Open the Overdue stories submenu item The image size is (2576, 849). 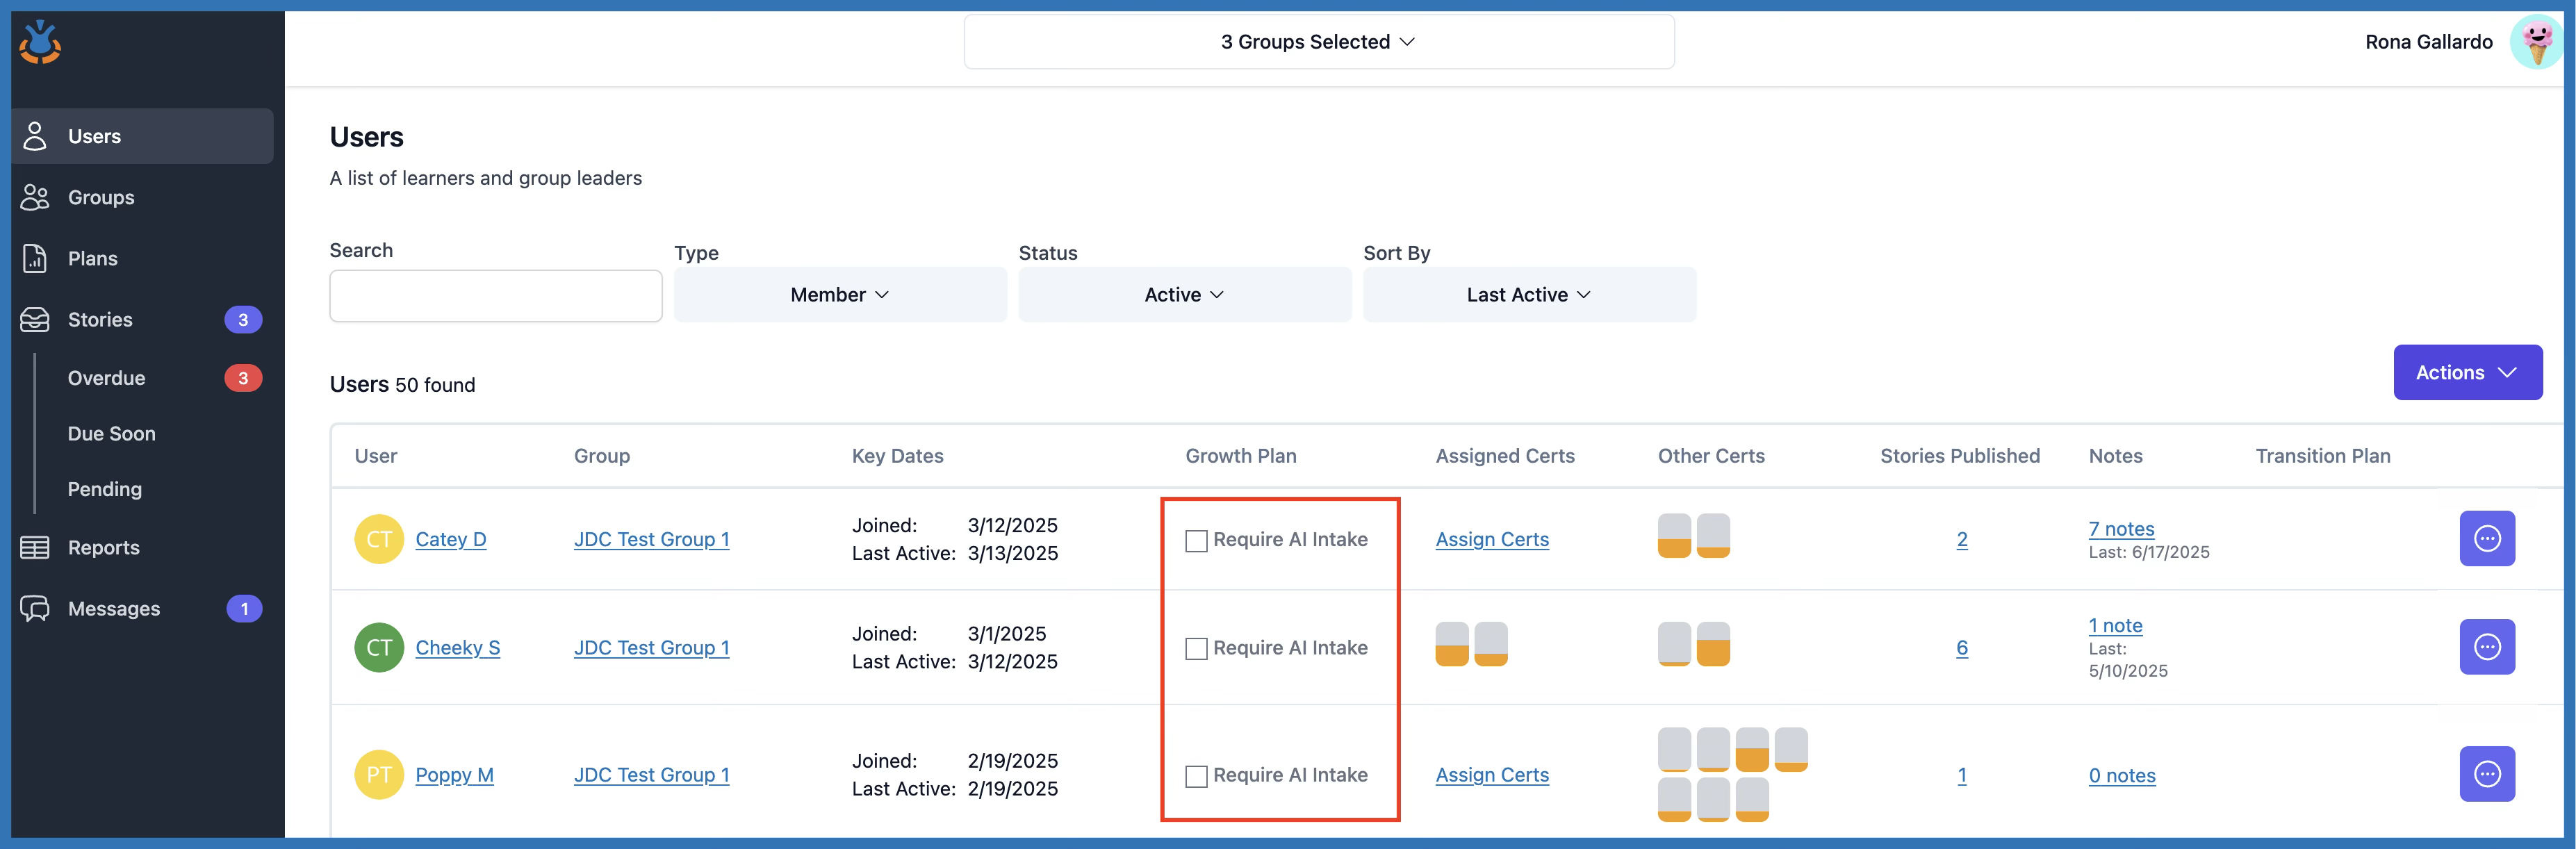(x=107, y=378)
